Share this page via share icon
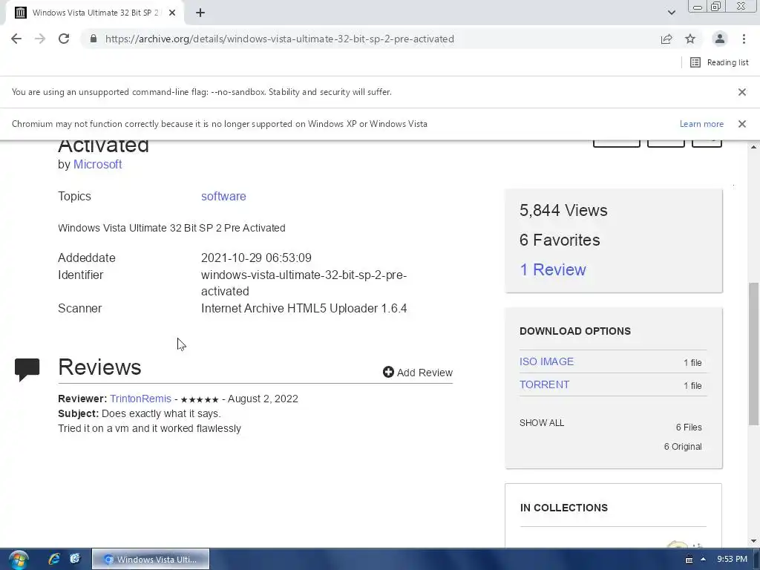This screenshot has width=760, height=570. (x=666, y=39)
